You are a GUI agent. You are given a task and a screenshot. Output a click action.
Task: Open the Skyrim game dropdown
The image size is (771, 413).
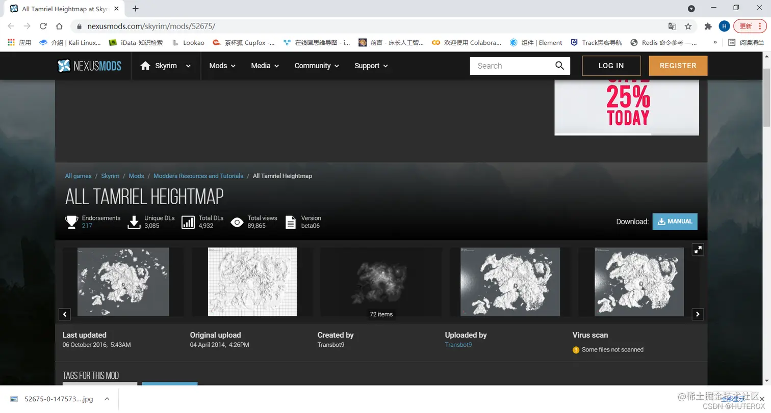[x=166, y=66]
